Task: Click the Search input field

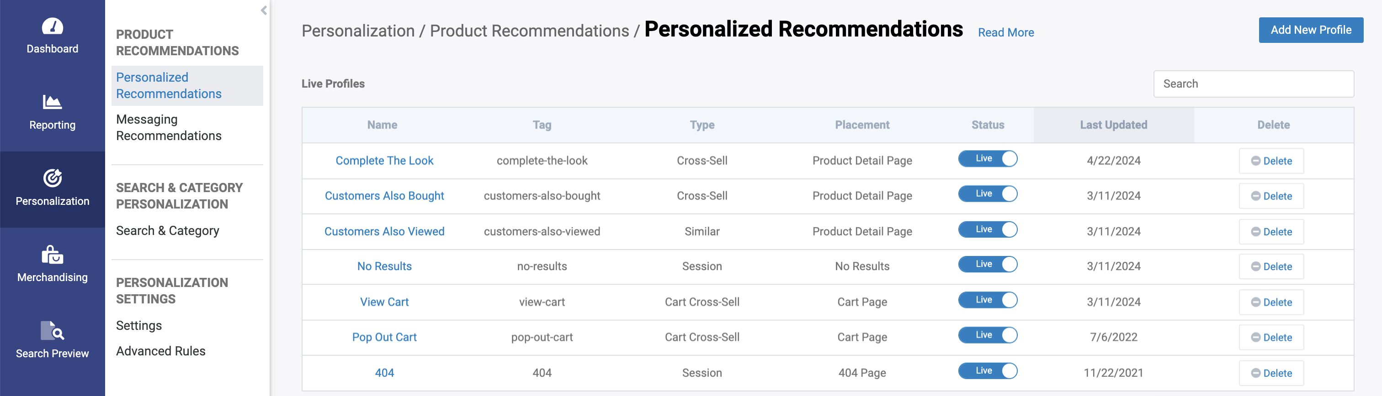Action: pyautogui.click(x=1253, y=84)
